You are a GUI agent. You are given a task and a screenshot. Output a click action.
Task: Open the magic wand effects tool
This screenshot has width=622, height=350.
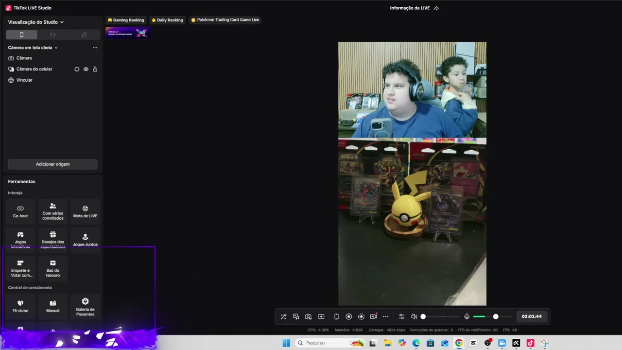283,316
